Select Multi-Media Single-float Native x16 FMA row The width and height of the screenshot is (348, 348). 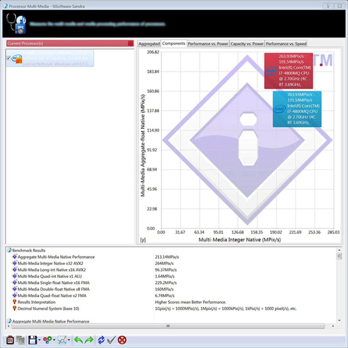[x=54, y=283]
